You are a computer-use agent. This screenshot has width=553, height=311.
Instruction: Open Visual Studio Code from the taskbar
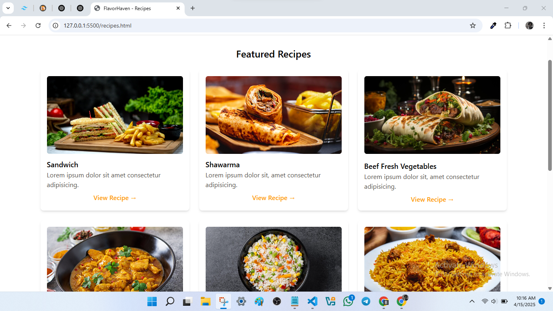312,301
